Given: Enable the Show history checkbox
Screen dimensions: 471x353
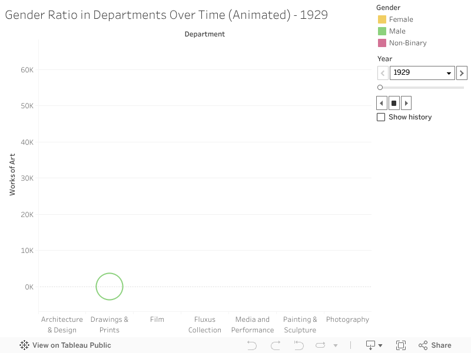Looking at the screenshot, I should [x=381, y=117].
